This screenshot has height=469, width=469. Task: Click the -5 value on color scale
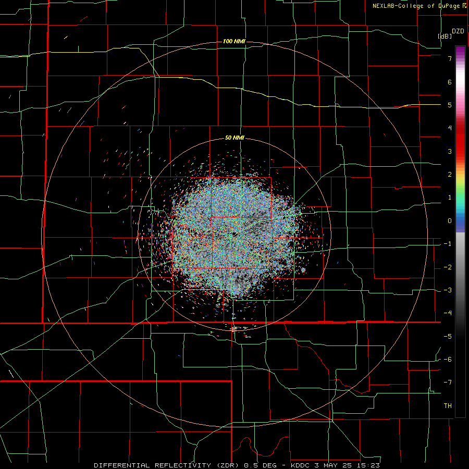[448, 337]
